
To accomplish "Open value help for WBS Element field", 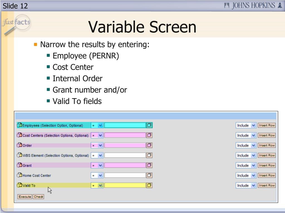I will point(149,155).
